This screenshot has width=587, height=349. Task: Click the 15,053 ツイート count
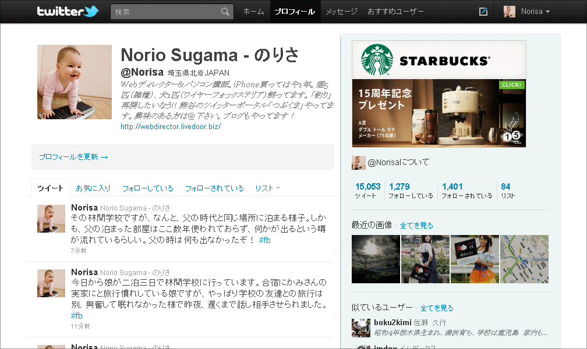(x=367, y=190)
